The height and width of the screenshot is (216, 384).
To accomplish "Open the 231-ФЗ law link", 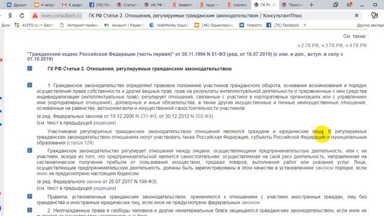I will tap(148, 116).
